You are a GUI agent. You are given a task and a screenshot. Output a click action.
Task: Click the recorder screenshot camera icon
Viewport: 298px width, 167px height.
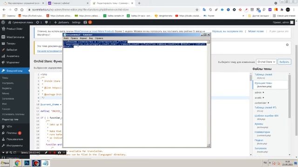59,153
